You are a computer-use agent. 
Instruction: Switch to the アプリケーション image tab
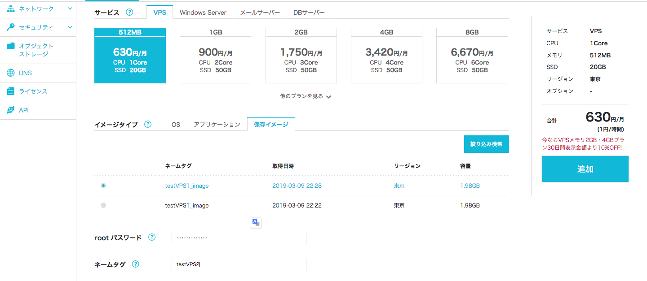(x=217, y=125)
